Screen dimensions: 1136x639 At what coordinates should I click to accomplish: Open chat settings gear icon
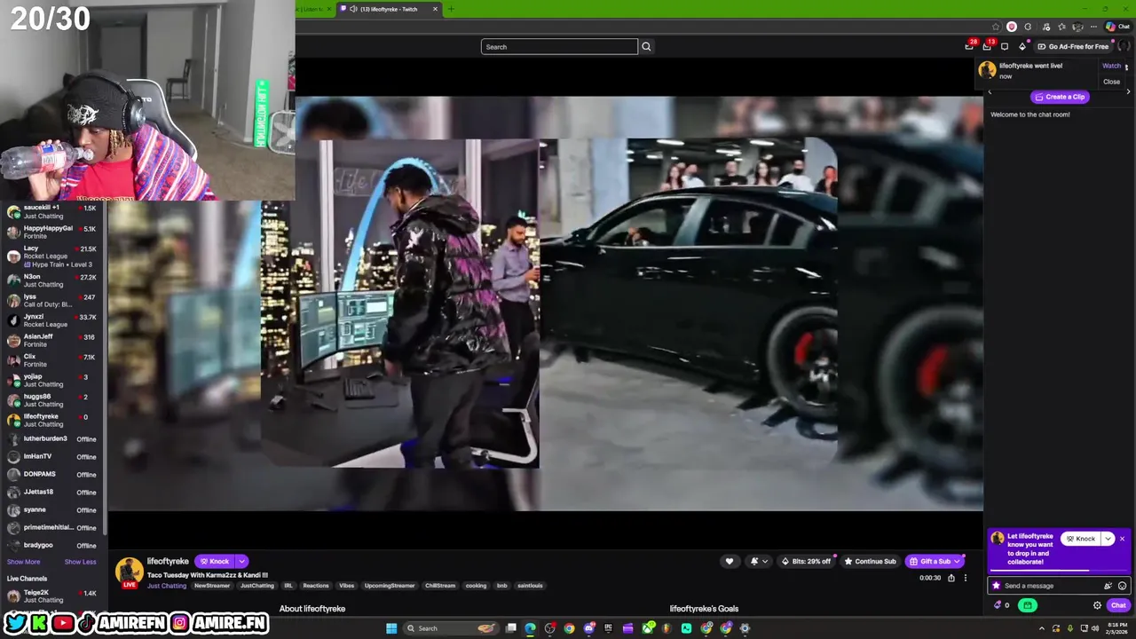pyautogui.click(x=1097, y=605)
